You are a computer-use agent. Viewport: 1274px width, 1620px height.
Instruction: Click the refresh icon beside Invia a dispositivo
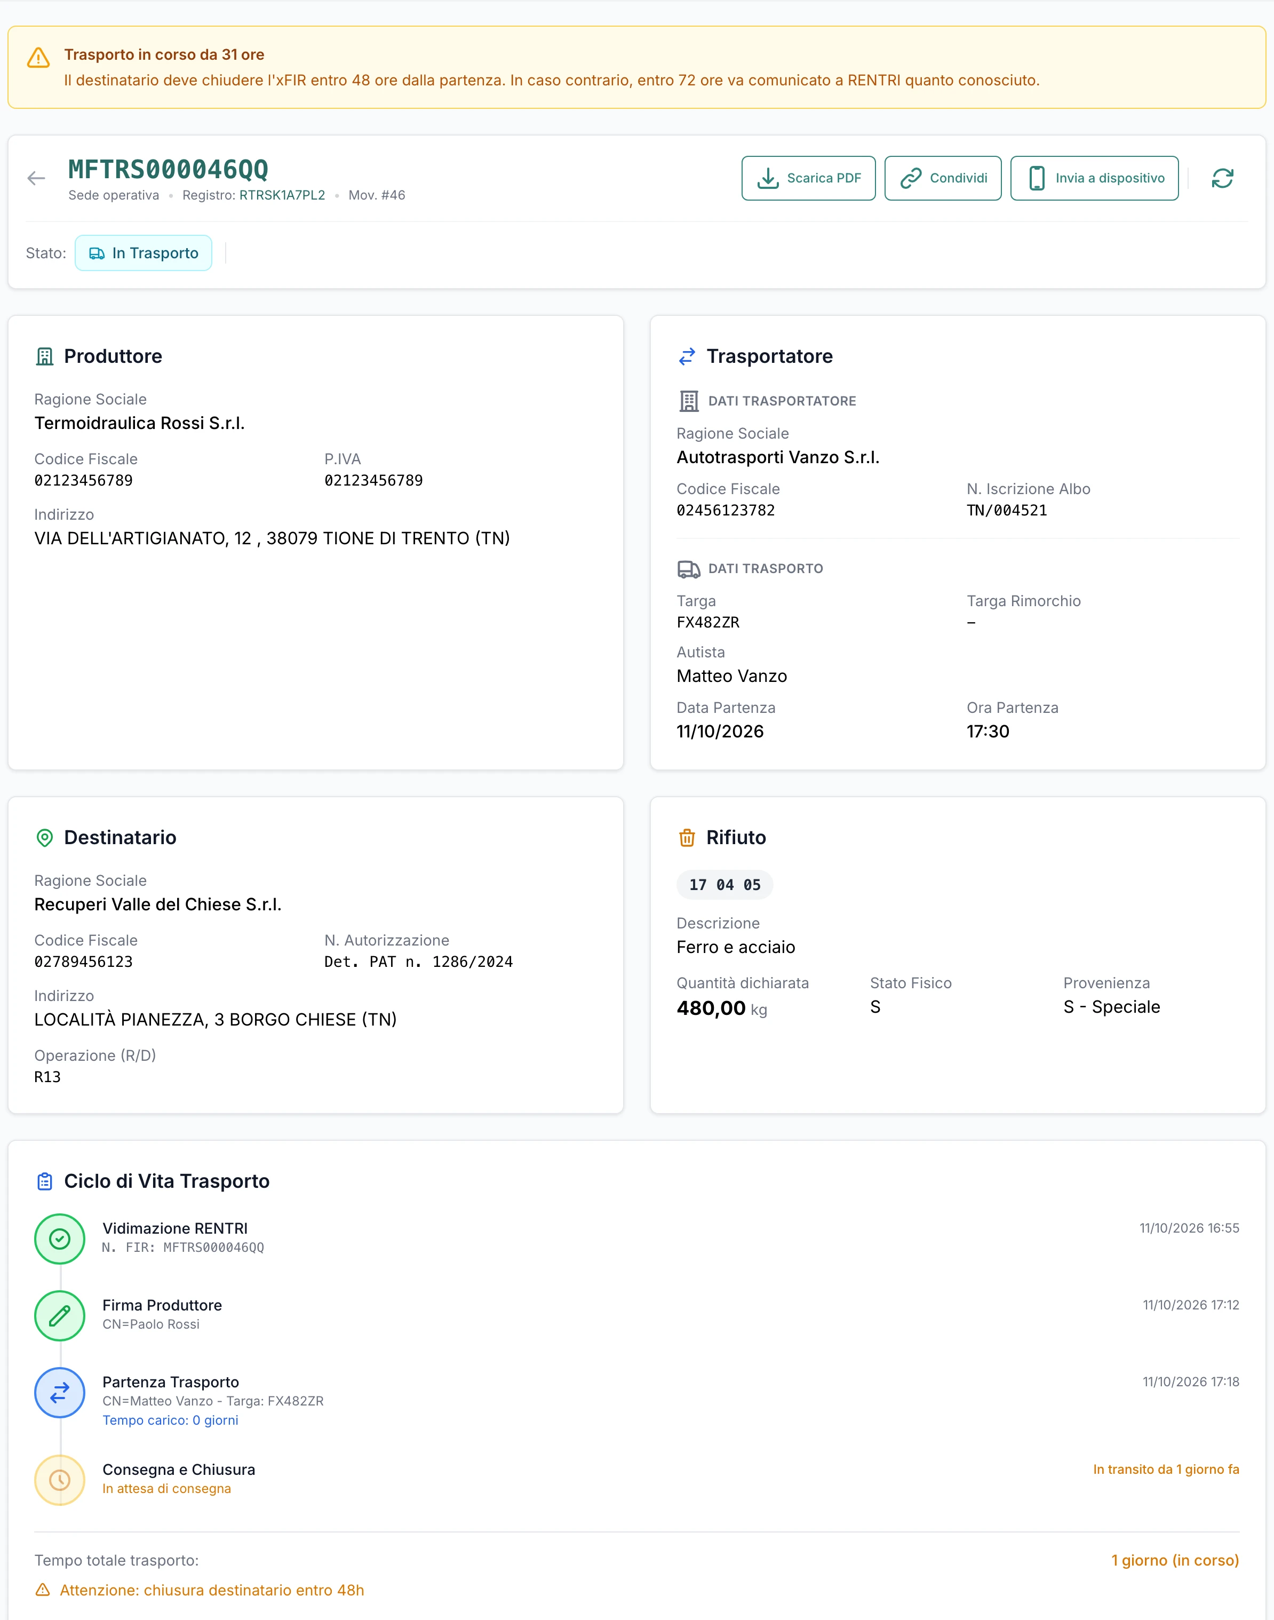(1222, 178)
